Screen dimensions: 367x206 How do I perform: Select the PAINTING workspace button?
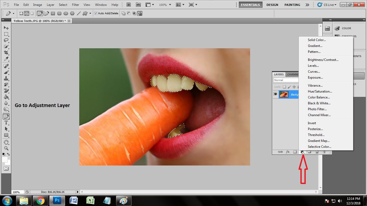[292, 5]
